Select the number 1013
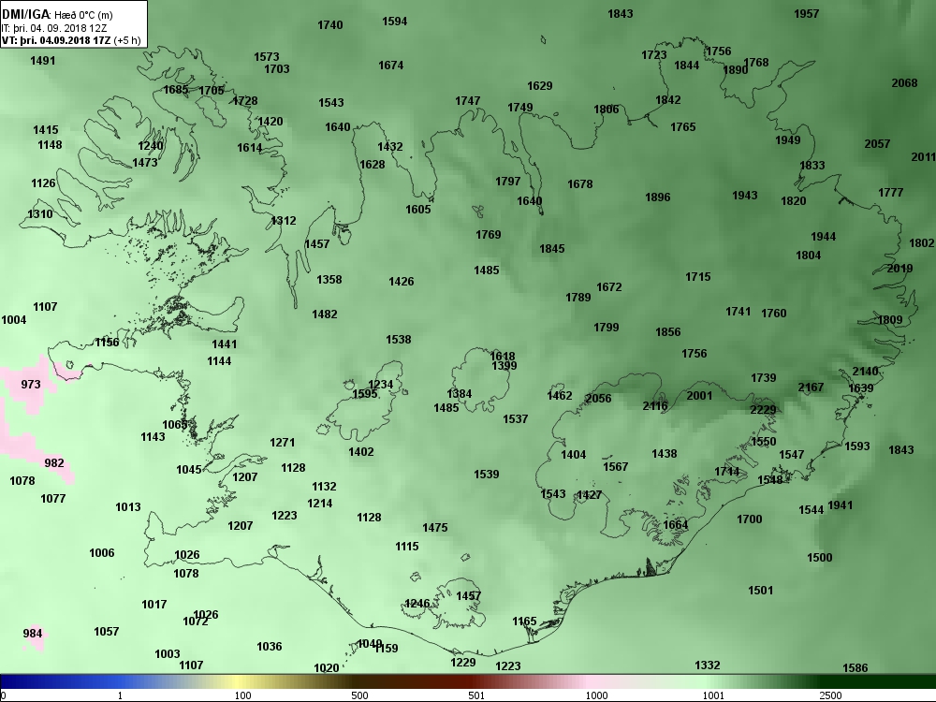 (x=128, y=506)
